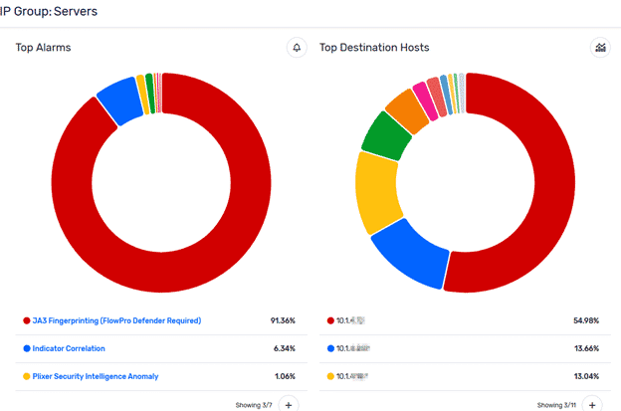Click yellow legend dot for 13.04% host
Viewport: 621px width, 411px height.
tap(330, 376)
